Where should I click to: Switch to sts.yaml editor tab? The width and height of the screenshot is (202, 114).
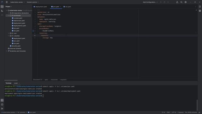click(67, 7)
